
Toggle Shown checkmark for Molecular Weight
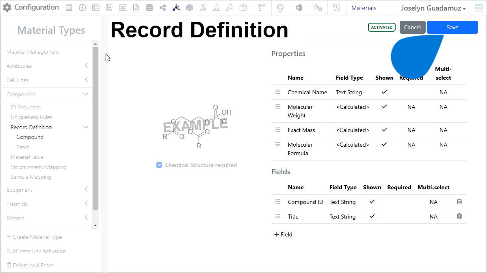(x=384, y=106)
